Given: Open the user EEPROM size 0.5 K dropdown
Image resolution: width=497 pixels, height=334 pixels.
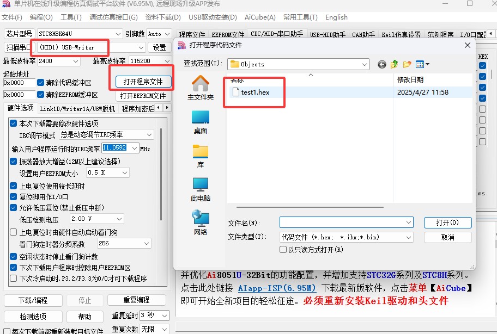Looking at the screenshot, I should 108,172.
